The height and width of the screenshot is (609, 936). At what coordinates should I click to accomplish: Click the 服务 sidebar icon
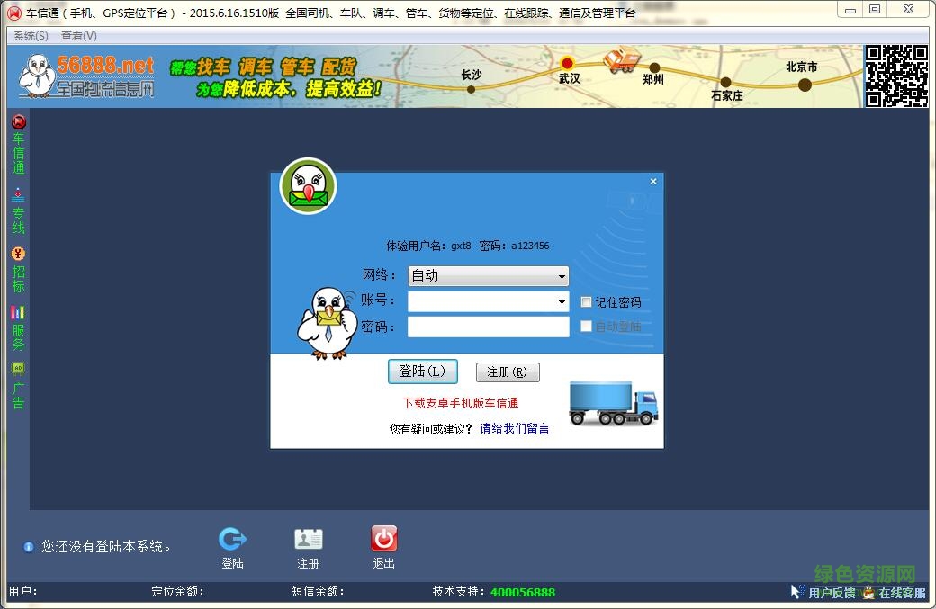click(16, 328)
